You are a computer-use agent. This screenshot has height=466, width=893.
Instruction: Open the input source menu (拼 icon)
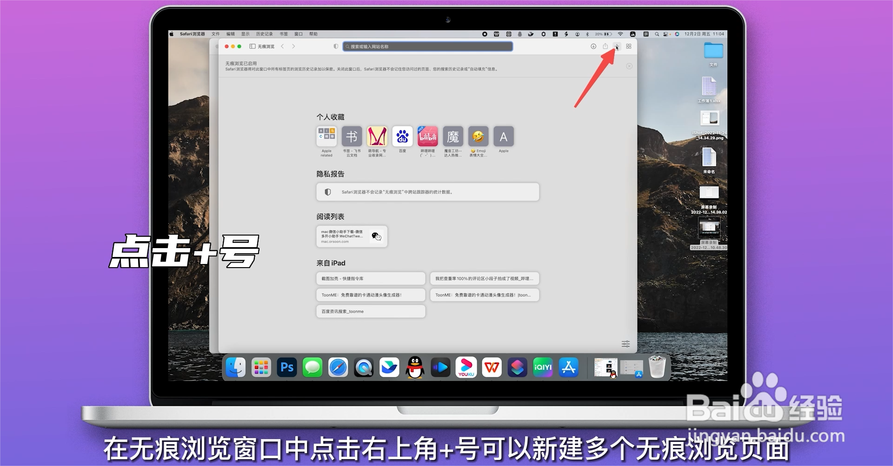(646, 34)
